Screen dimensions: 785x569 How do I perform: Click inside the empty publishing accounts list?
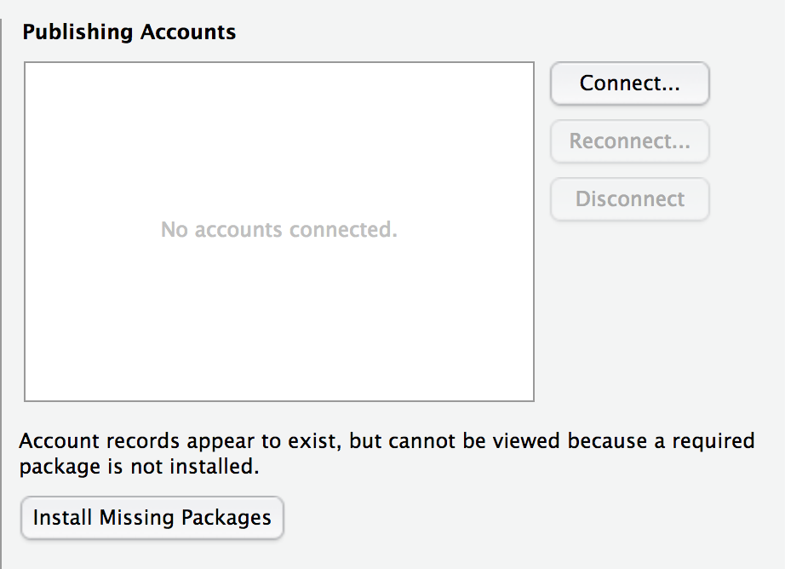click(279, 324)
